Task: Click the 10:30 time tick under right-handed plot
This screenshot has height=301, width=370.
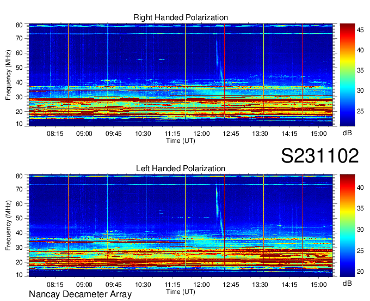Action: click(143, 134)
